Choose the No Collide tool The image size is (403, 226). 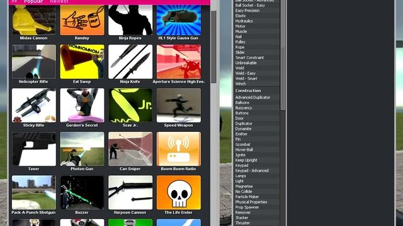(x=244, y=191)
